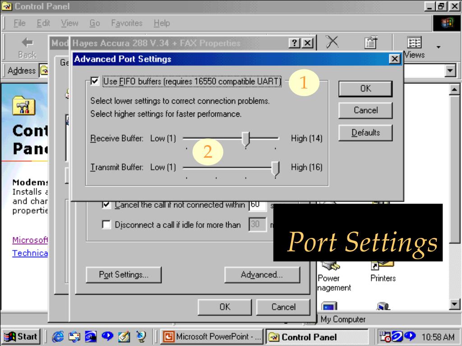Click the Transmit Buffer: label
The image size is (462, 346).
[x=117, y=167]
